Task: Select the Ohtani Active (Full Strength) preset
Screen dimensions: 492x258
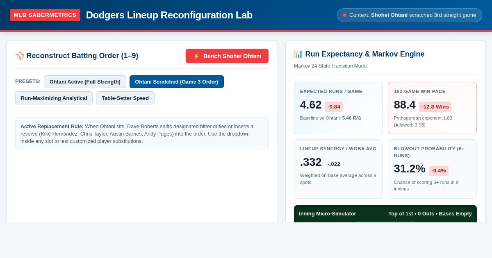Action: pos(85,81)
